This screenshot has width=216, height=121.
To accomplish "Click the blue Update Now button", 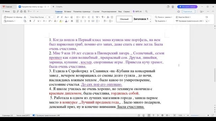I will tap(187, 7).
